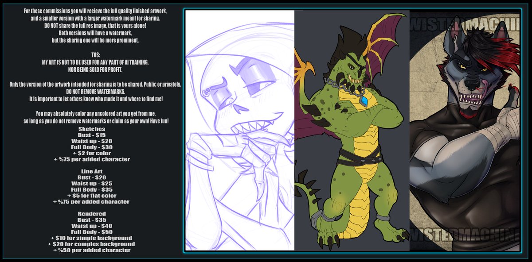Select the "Waist up - $20" price line

(x=93, y=141)
